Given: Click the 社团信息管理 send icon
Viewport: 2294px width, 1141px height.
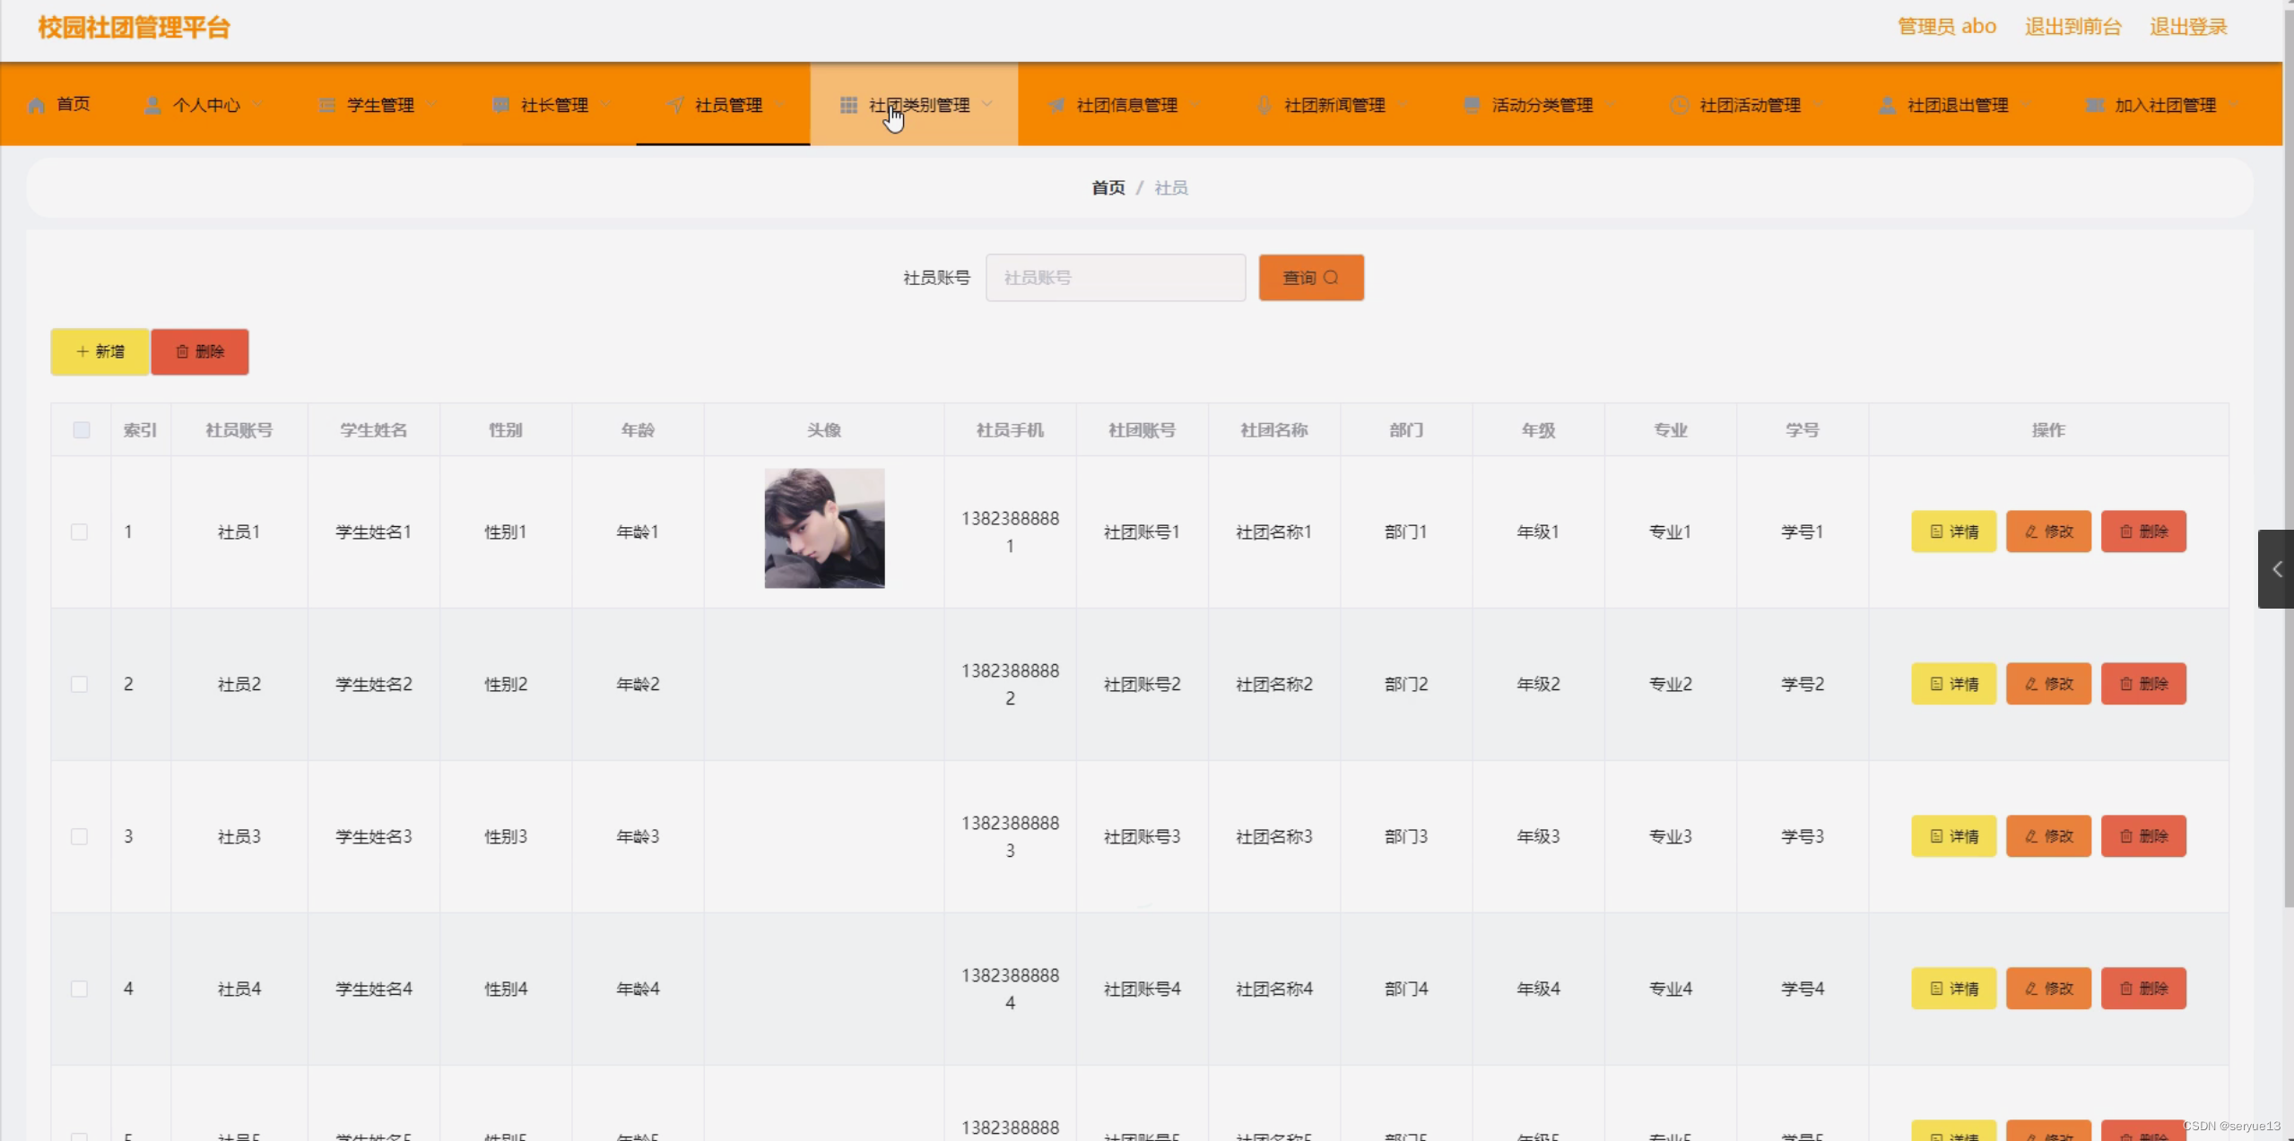Looking at the screenshot, I should tap(1056, 104).
